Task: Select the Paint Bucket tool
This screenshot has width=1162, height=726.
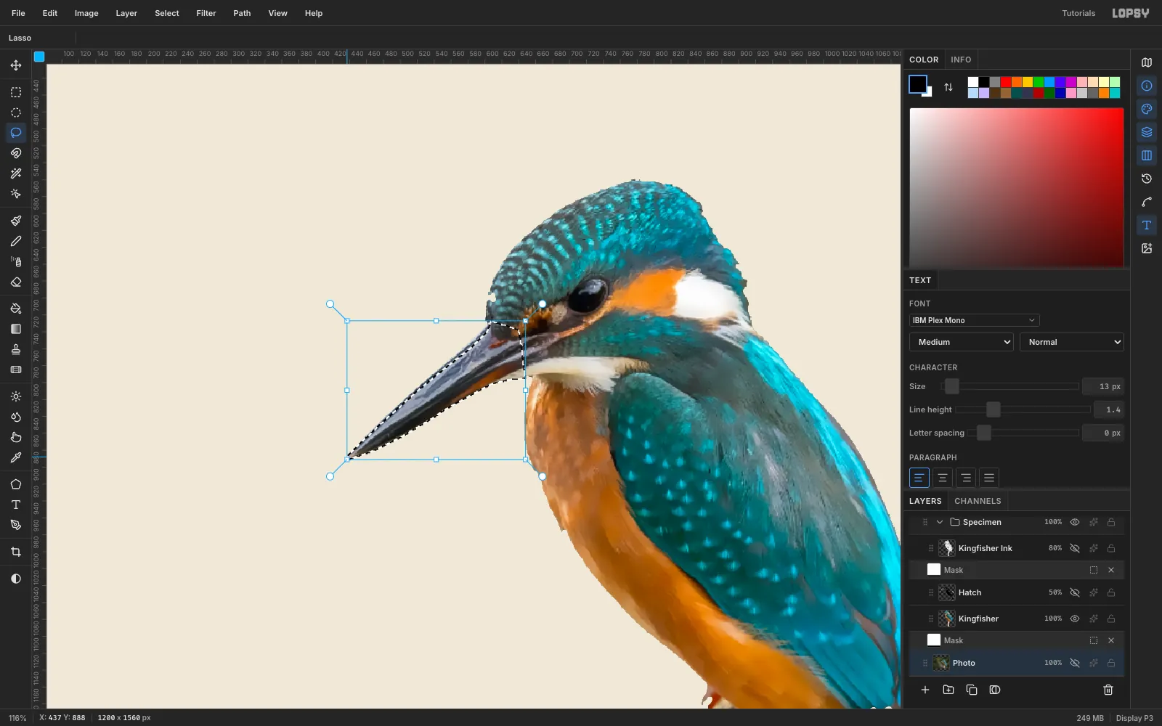Action: coord(16,309)
